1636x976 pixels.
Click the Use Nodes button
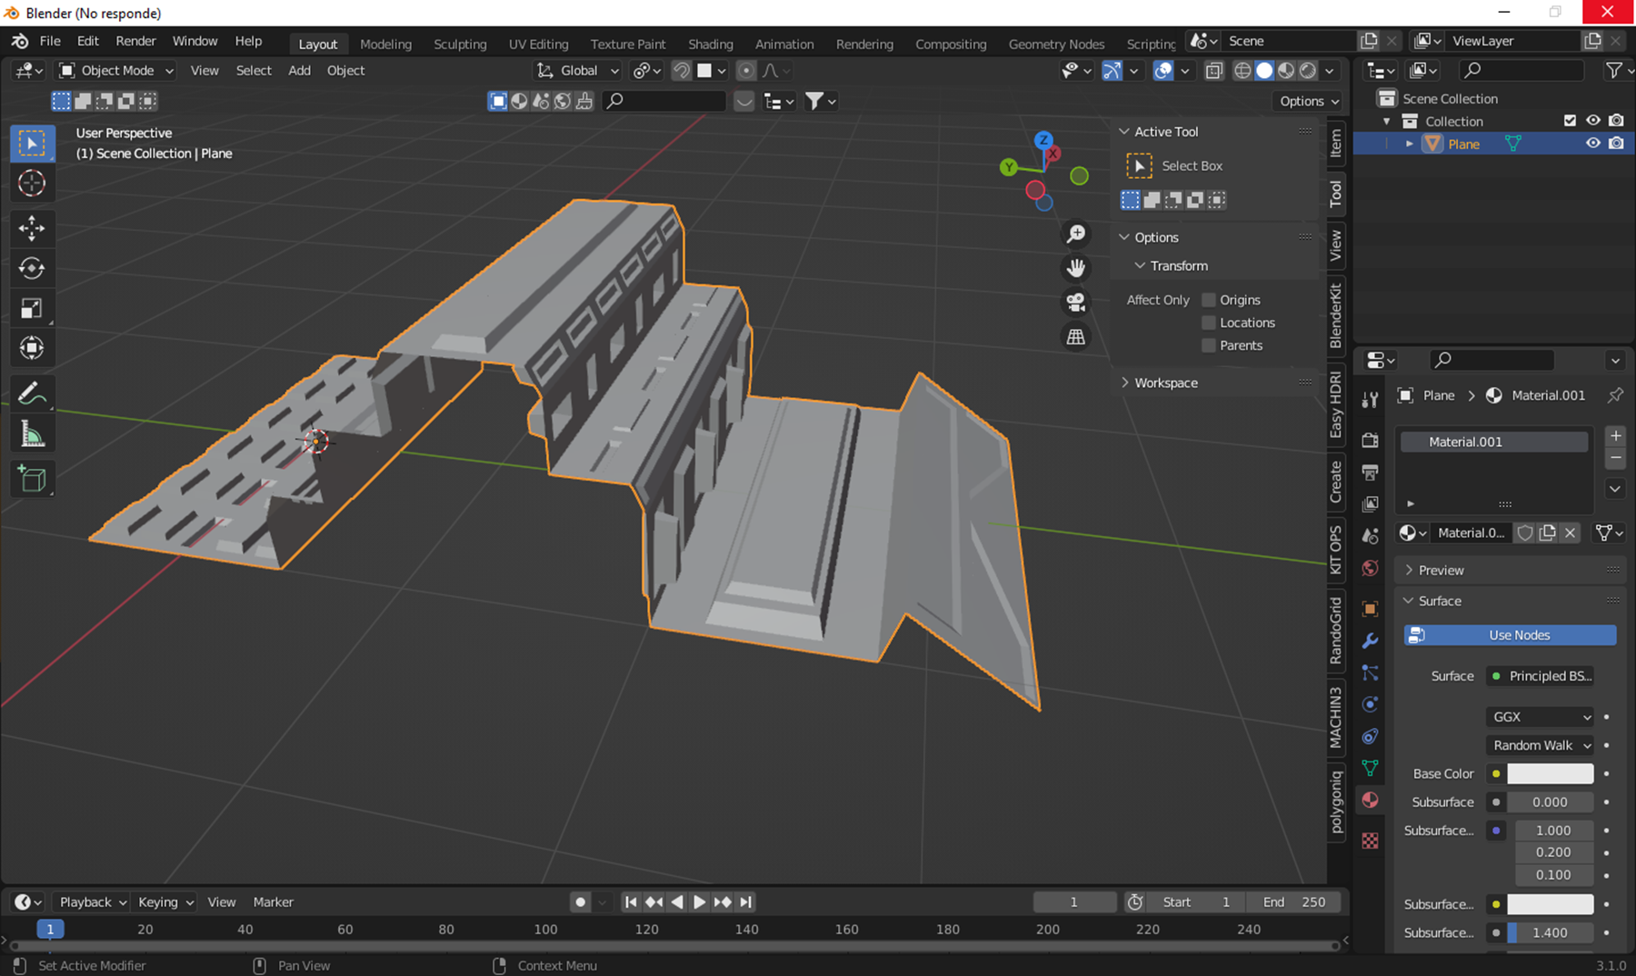click(x=1510, y=635)
